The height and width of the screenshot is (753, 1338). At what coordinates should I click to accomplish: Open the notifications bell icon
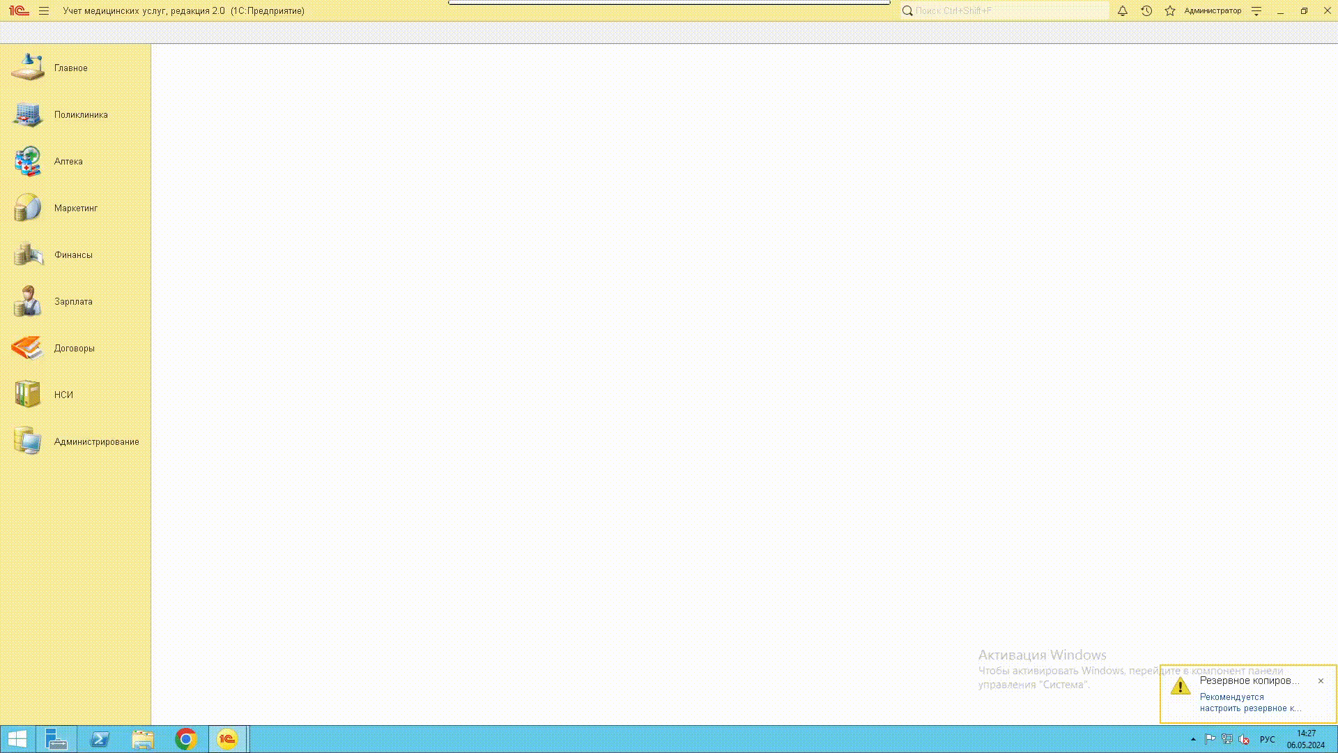pos(1122,11)
